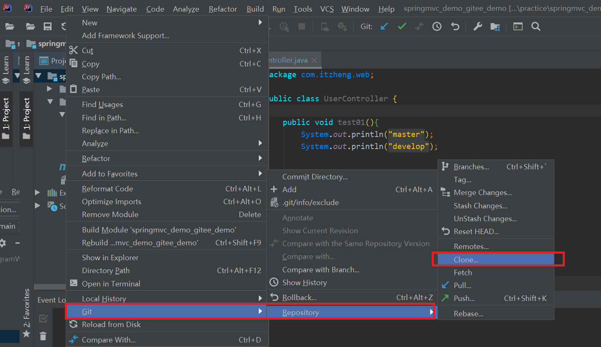
Task: Click the Search Everywhere magnifier icon
Action: [x=536, y=27]
